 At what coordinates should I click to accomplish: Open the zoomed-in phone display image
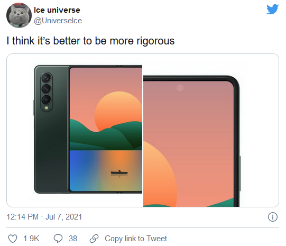191,141
